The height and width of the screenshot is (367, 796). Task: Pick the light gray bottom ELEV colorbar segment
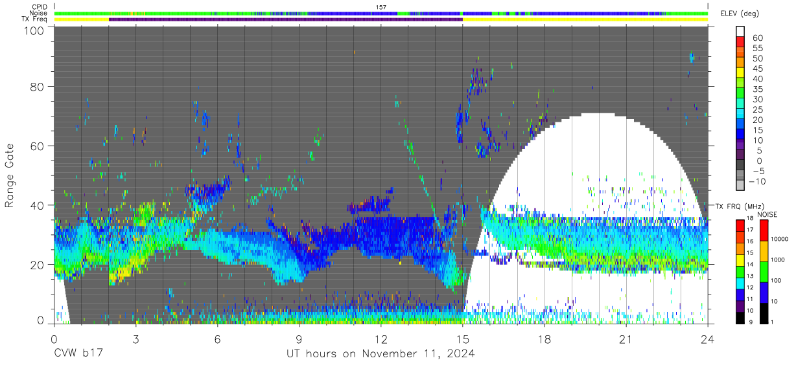[741, 184]
